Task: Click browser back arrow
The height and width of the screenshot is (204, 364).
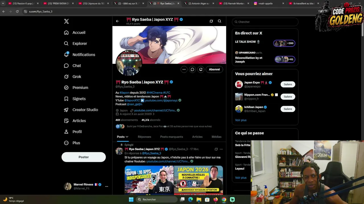Action: pos(4,12)
